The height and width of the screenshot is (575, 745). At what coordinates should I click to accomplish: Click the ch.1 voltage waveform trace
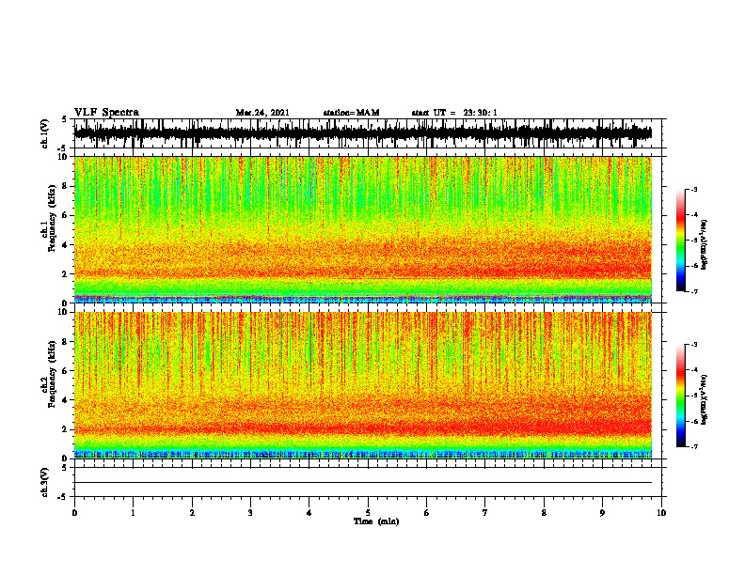362,132
